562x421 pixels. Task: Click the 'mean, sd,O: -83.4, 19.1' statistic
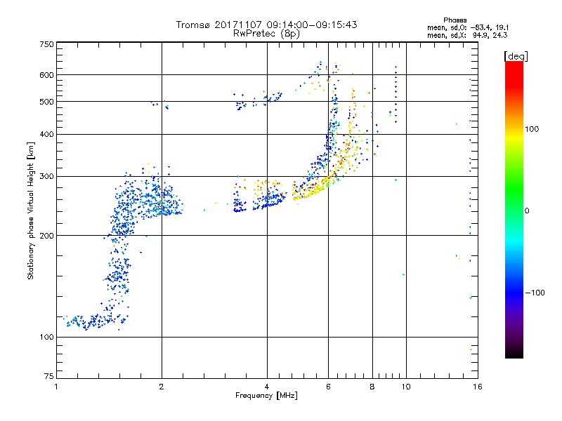tap(468, 27)
